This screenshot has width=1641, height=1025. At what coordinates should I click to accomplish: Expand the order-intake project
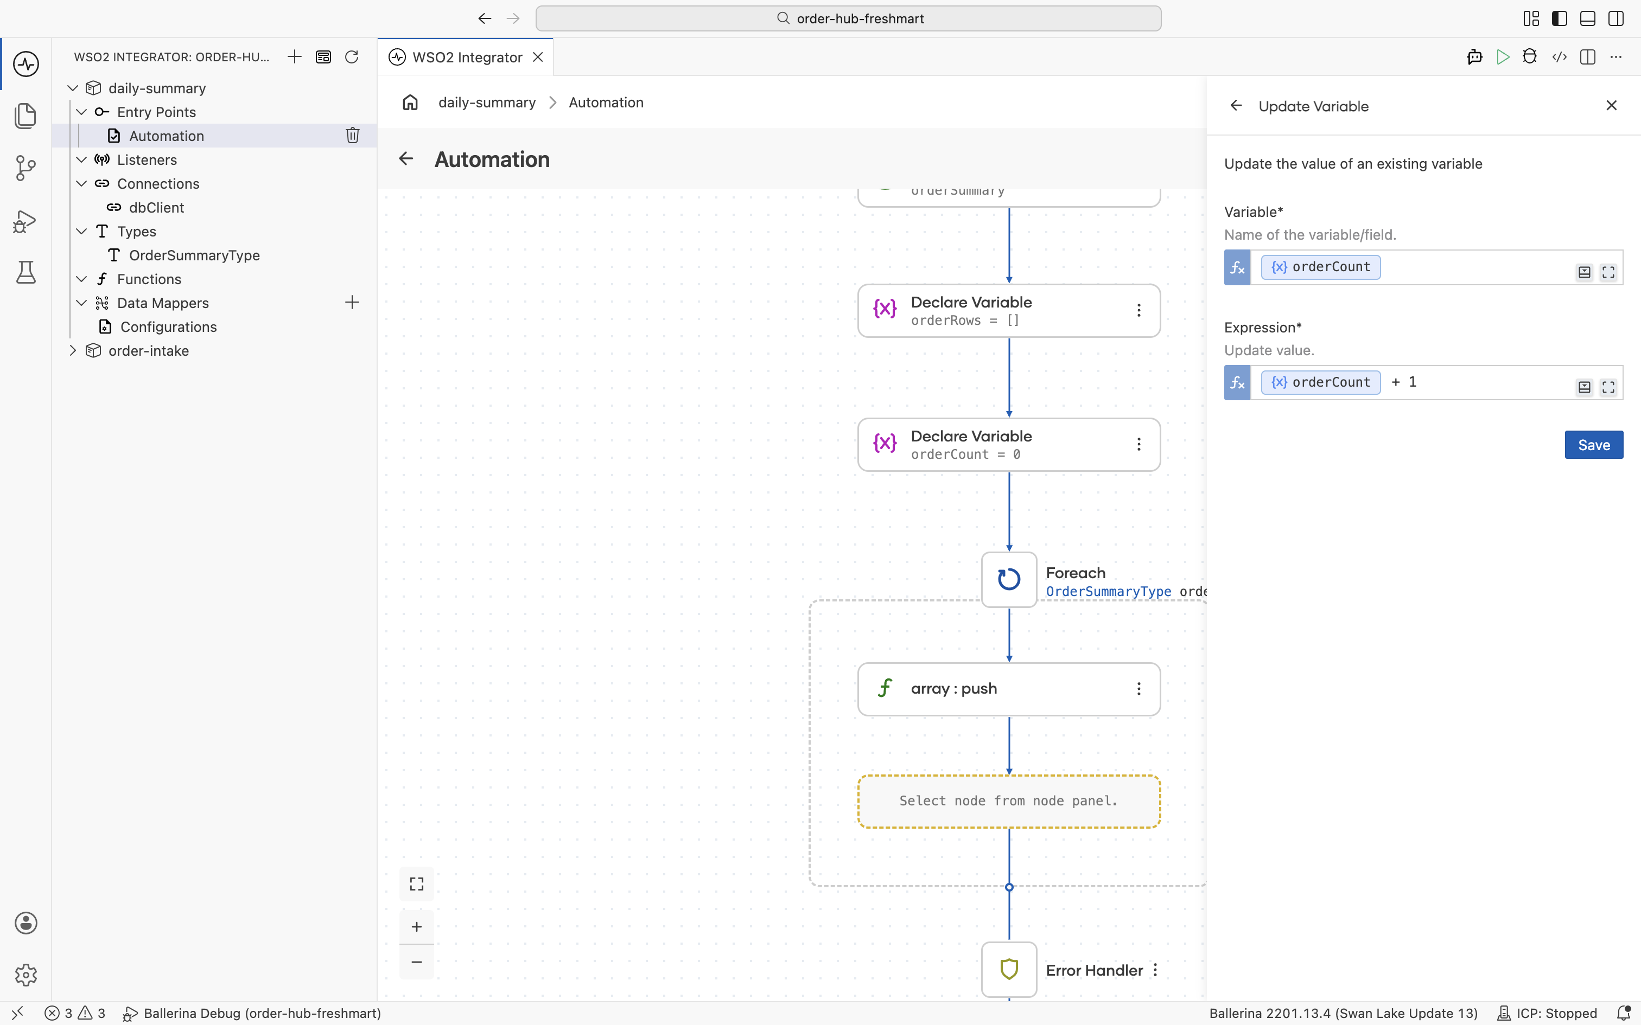pos(73,350)
